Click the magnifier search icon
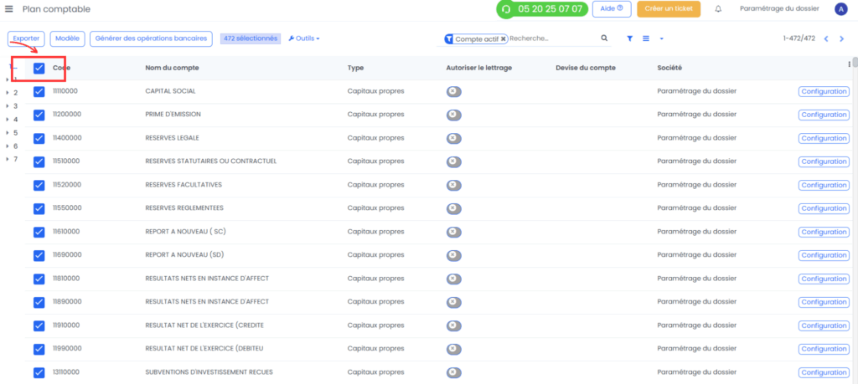 [604, 38]
